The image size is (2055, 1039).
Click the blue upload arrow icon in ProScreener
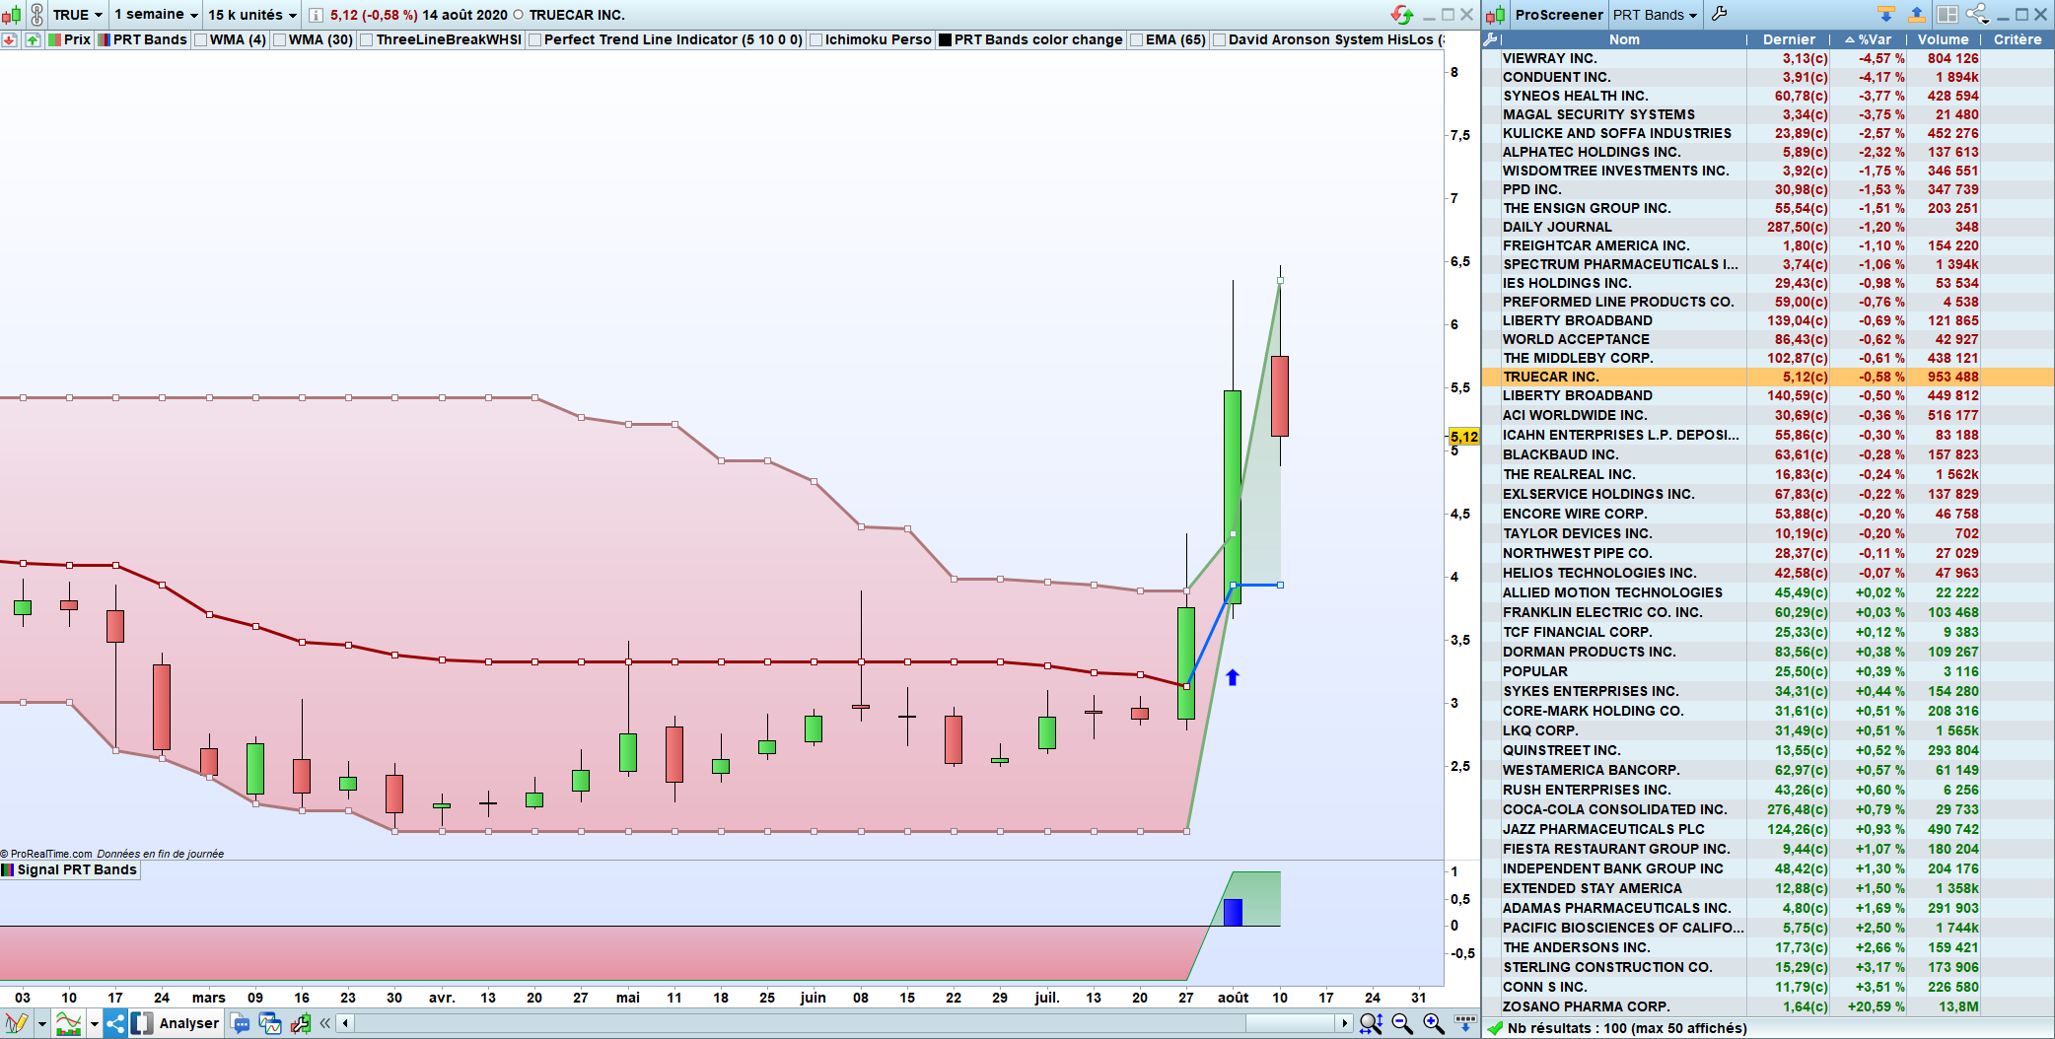pyautogui.click(x=1917, y=14)
